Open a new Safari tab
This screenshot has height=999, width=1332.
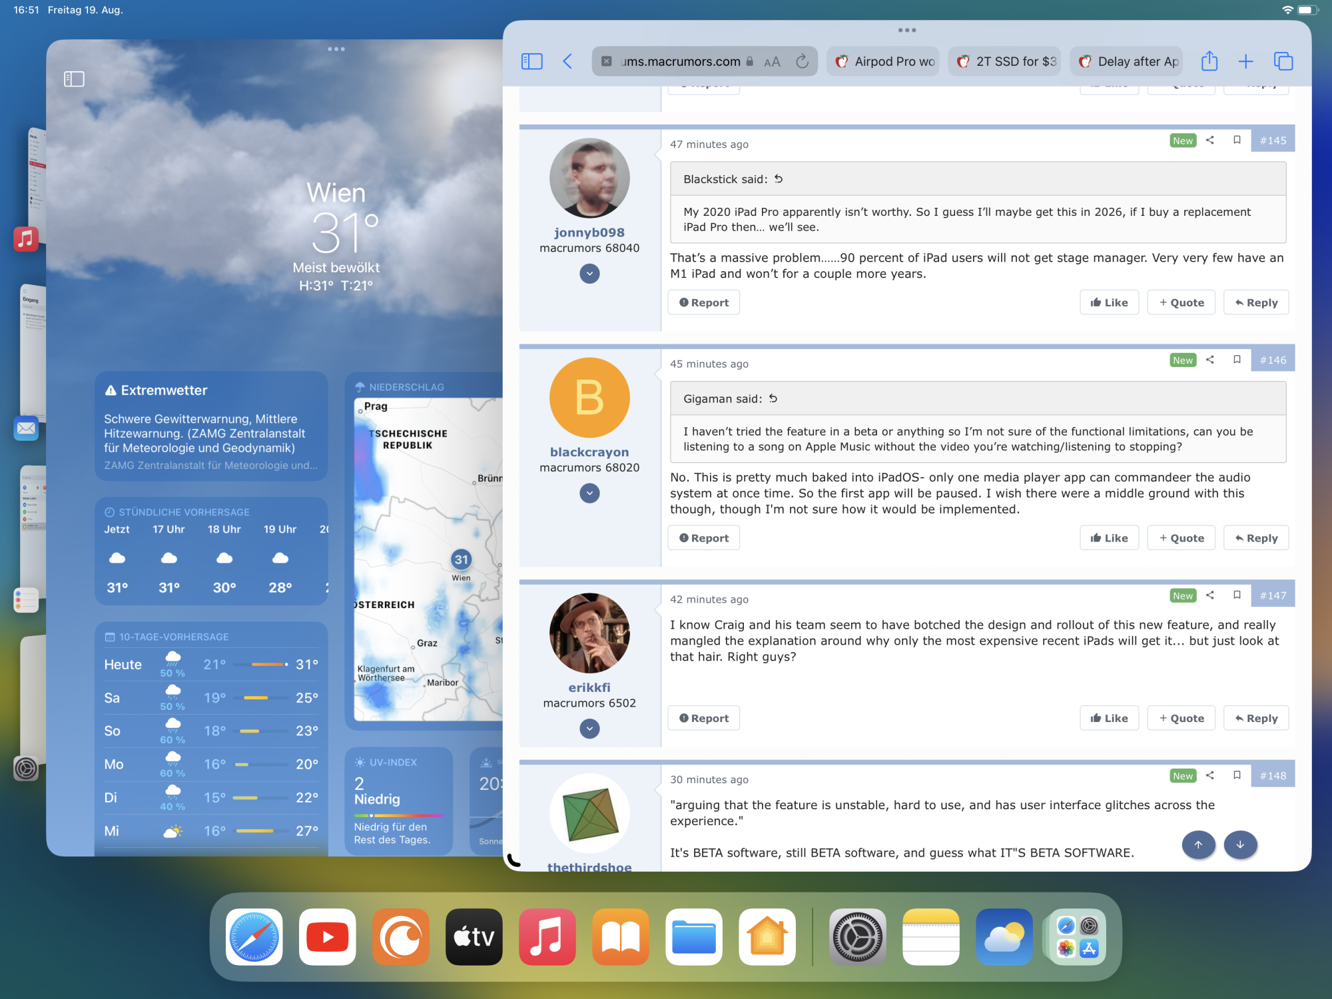[1245, 61]
